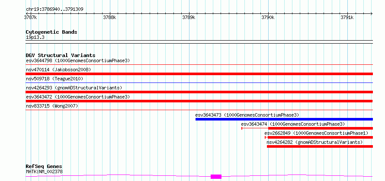Open variant nsv4264282 gnomAD label
Screen dimensions: 385x181
click(x=314, y=142)
